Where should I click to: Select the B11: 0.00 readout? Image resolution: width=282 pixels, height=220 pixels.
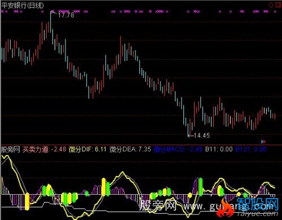(x=219, y=150)
